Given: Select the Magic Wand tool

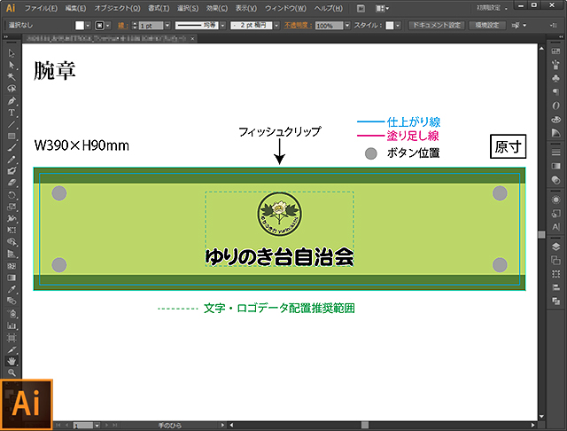Looking at the screenshot, I should click(x=12, y=77).
